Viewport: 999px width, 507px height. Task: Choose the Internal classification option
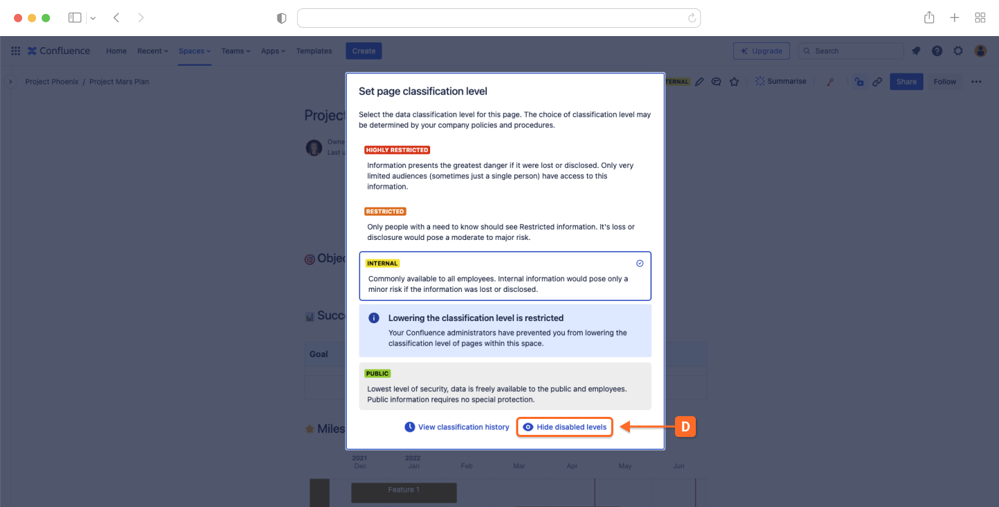click(505, 276)
